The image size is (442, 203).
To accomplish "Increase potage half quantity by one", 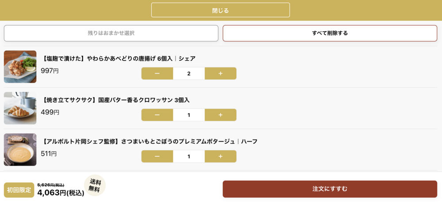I will coord(221,156).
